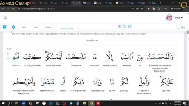Open the media control icon in toolbar
Image resolution: width=189 pixels, height=106 pixels.
166,9
